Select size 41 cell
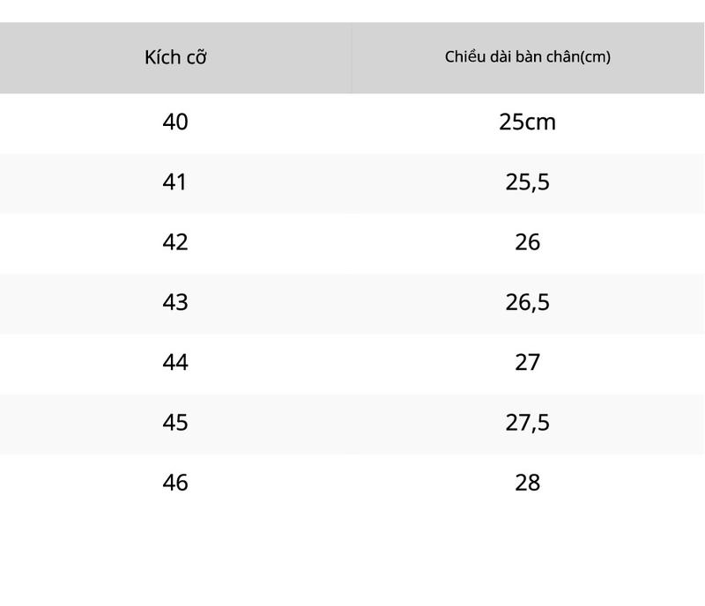The height and width of the screenshot is (606, 705). [174, 182]
